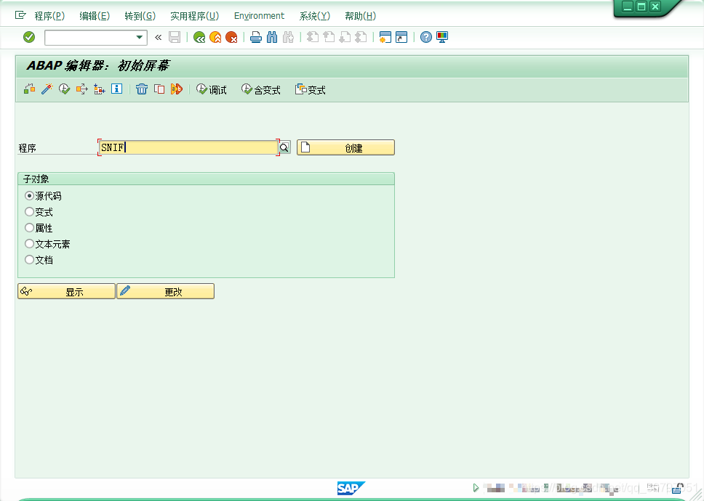
Task: Open the command field dropdown arrow
Action: (x=140, y=38)
